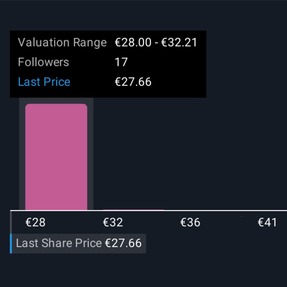Click the Last Share Price €27.66 tag
This screenshot has height=287, width=287.
(x=79, y=243)
